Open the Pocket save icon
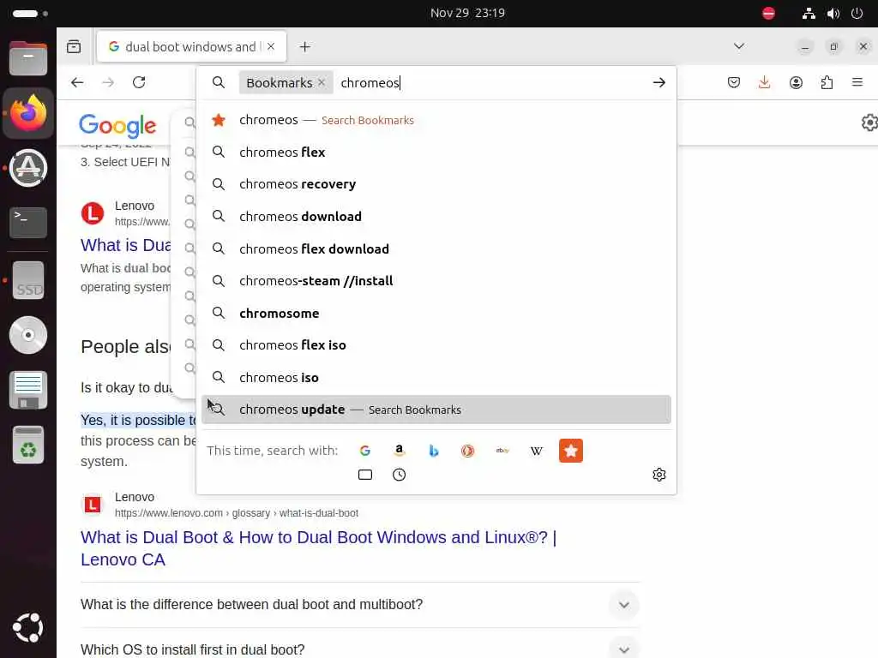 [x=734, y=83]
